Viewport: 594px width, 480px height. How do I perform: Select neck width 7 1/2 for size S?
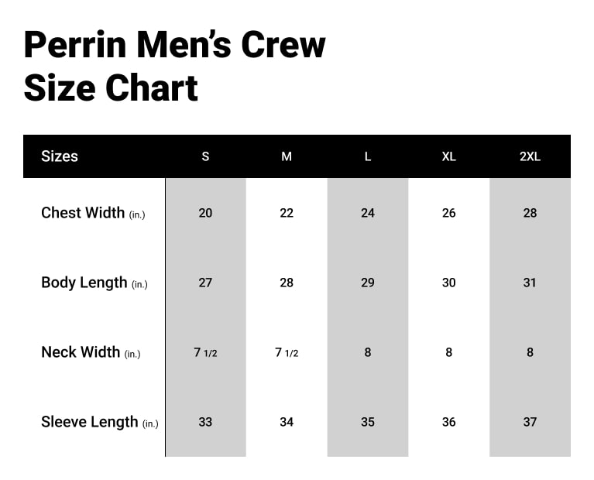[205, 352]
